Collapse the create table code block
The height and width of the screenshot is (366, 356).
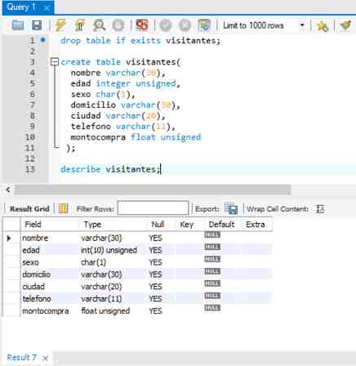pos(55,62)
